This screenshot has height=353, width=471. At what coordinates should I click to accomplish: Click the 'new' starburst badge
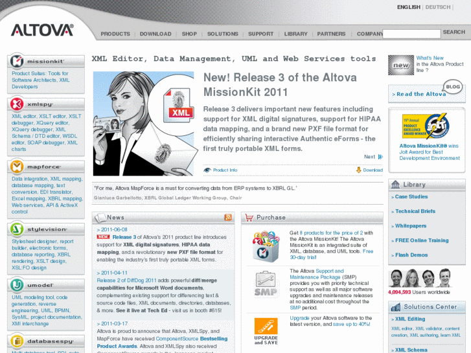tap(401, 65)
